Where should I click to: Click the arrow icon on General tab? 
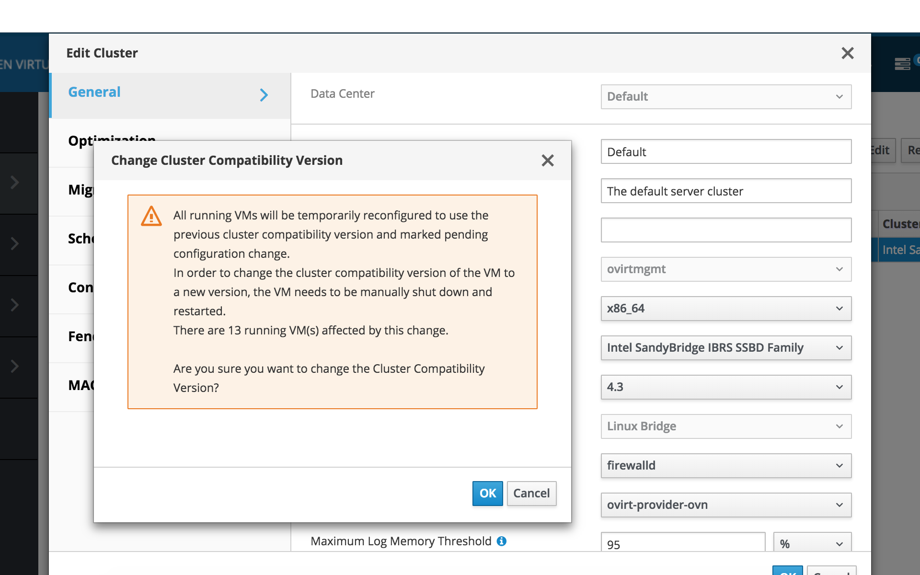pyautogui.click(x=264, y=95)
